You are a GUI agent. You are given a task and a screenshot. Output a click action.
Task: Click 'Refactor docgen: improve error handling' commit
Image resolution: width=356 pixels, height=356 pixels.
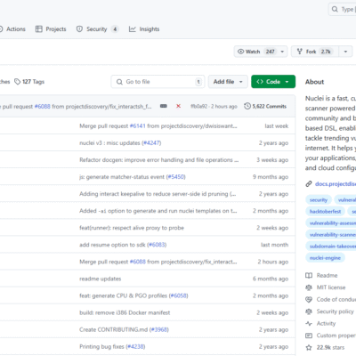point(159,160)
